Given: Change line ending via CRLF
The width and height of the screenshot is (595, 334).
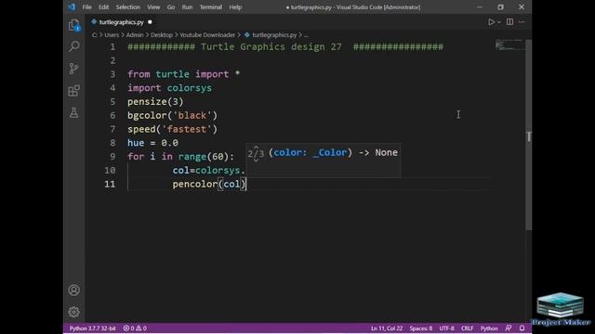Looking at the screenshot, I should (x=467, y=328).
